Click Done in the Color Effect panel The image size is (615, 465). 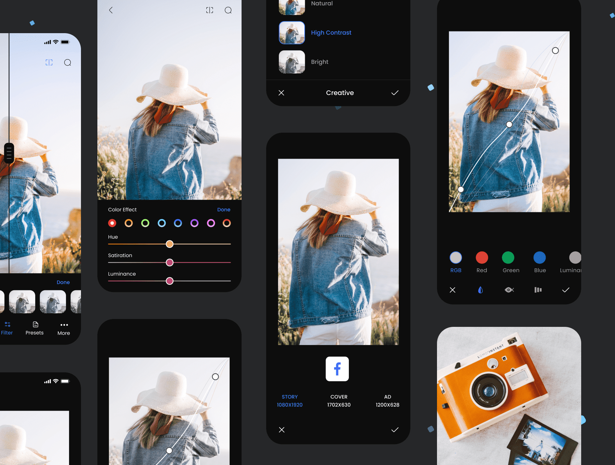tap(224, 209)
